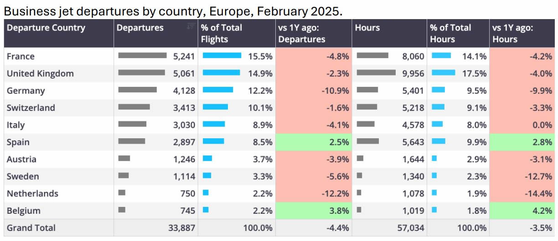
Task: Click the vs 1Y ago: Hours header
Action: coord(513,33)
